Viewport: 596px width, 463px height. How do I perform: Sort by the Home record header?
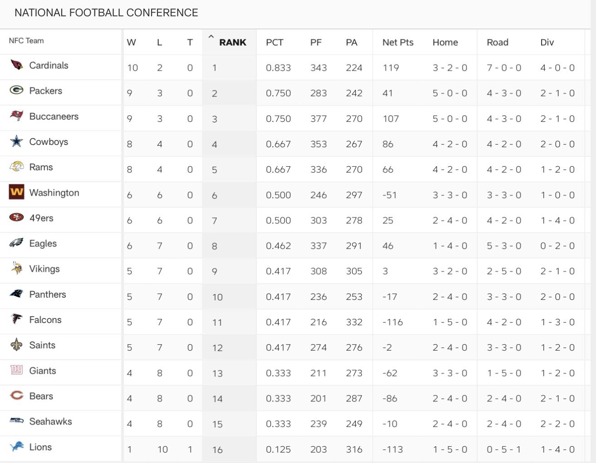[x=445, y=43]
